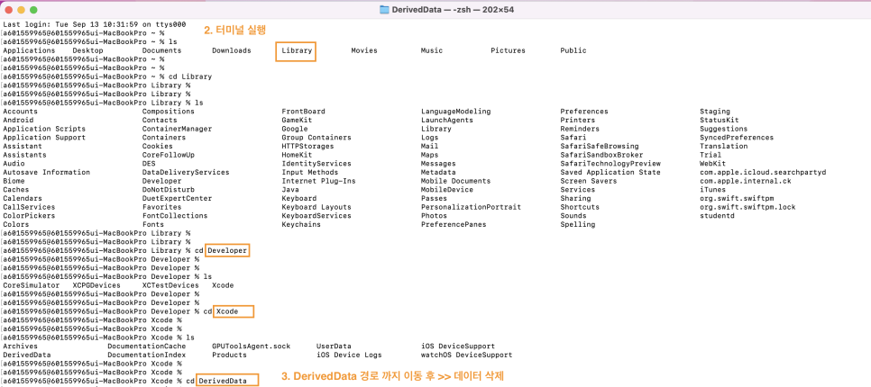Viewport: 871px width, 387px height.
Task: Click the 'Application Scripts' entry
Action: (44, 129)
